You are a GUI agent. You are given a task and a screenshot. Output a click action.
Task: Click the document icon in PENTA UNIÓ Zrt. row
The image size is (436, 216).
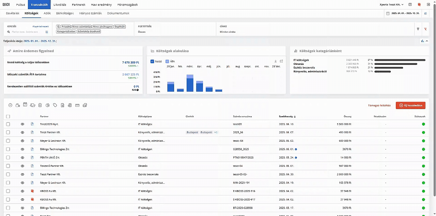tap(32, 158)
